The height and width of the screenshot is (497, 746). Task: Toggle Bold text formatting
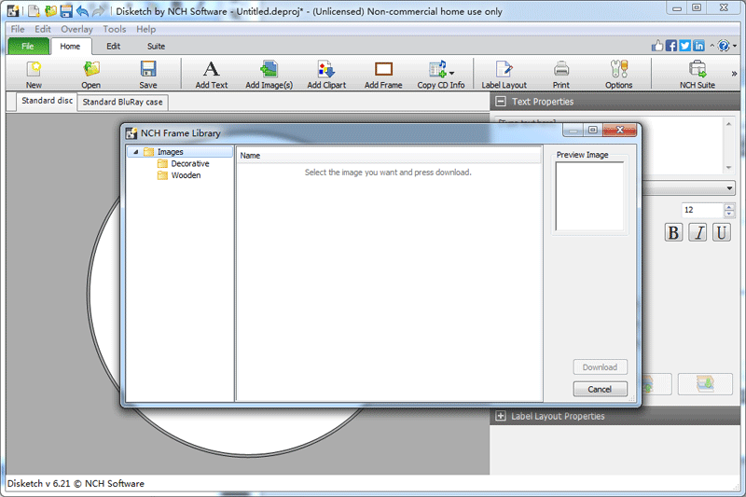[x=673, y=232]
